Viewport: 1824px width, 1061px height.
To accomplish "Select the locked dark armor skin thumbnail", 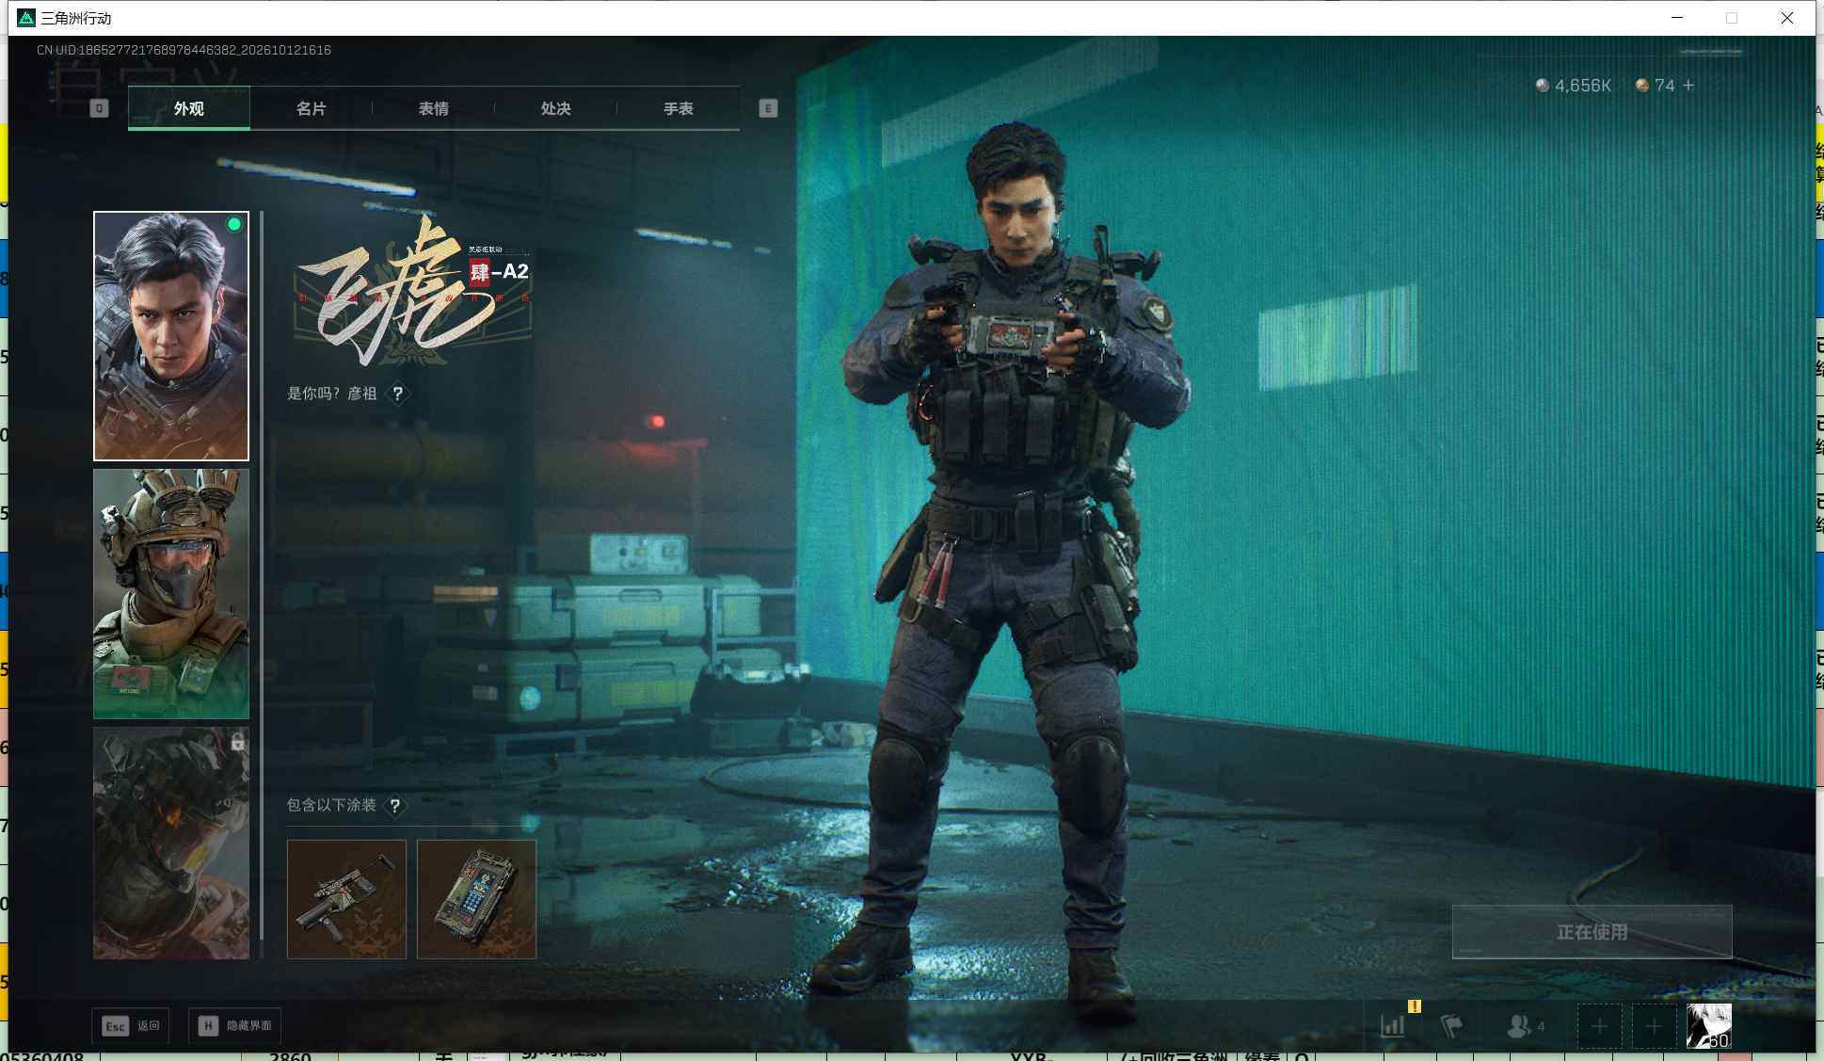I will click(171, 843).
